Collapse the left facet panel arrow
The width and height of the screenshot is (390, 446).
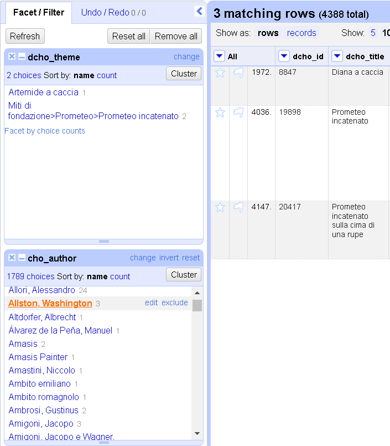(199, 11)
